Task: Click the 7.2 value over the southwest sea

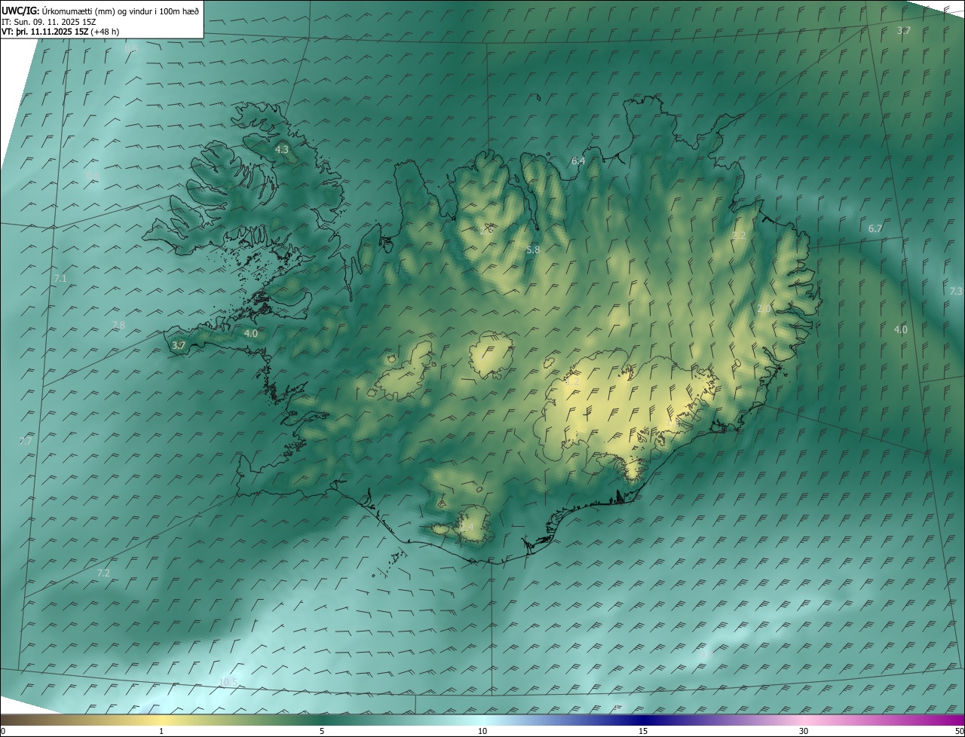Action: click(x=103, y=573)
